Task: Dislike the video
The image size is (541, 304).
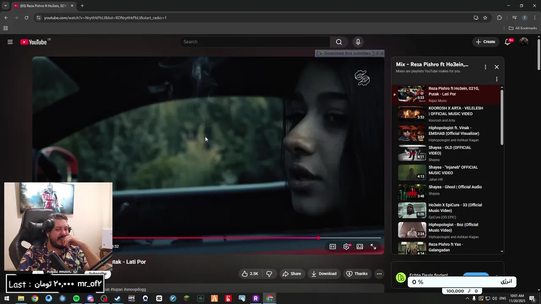Action: click(269, 274)
